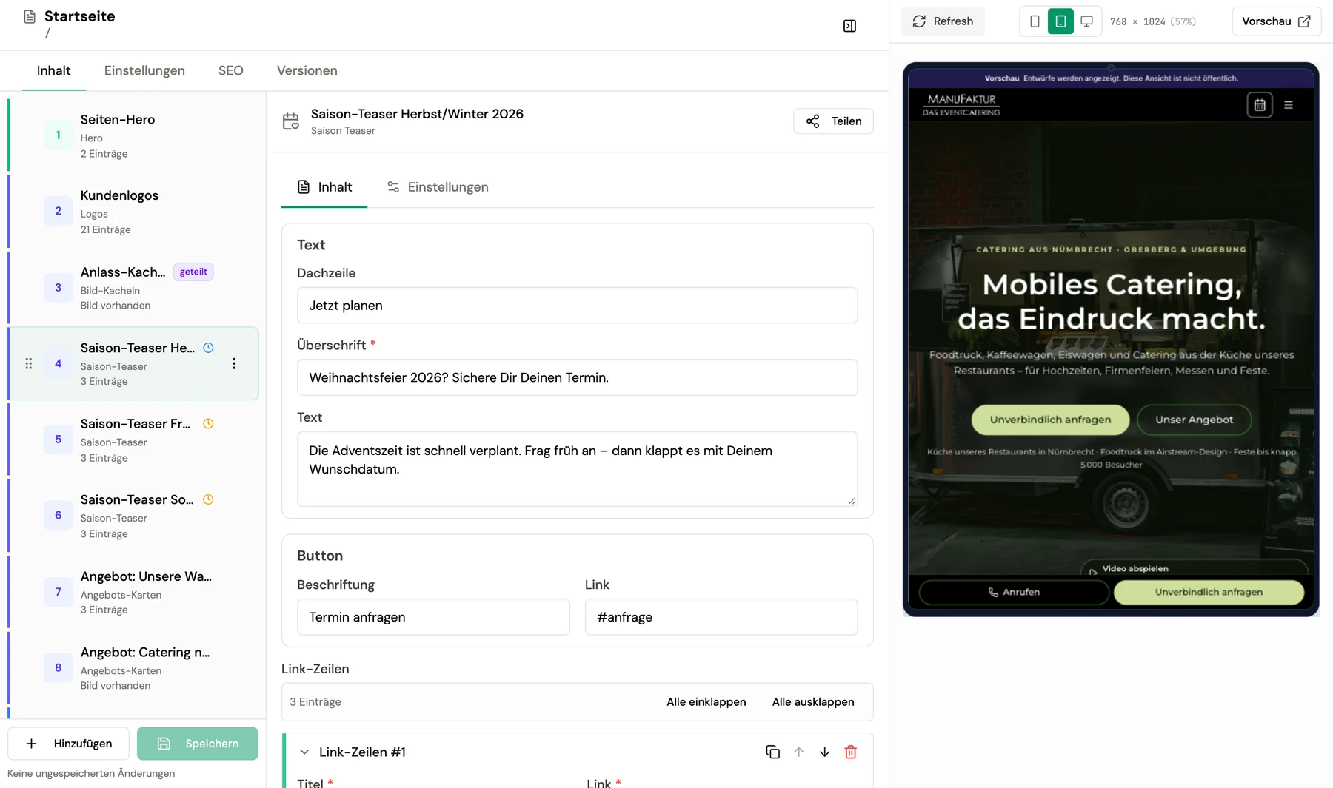Image resolution: width=1333 pixels, height=788 pixels.
Task: Move Link-Zeilen #1 up
Action: click(x=798, y=752)
